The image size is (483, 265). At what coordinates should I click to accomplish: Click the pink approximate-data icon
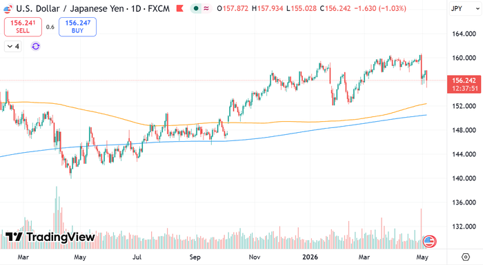pos(206,8)
